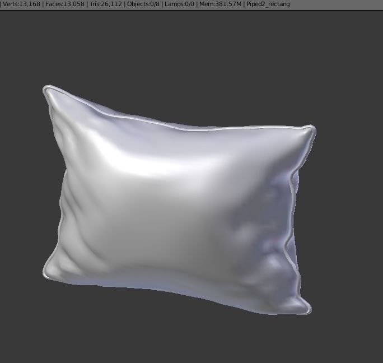Click the Piped2_rectang object name
This screenshot has width=383, height=363.
268,4
